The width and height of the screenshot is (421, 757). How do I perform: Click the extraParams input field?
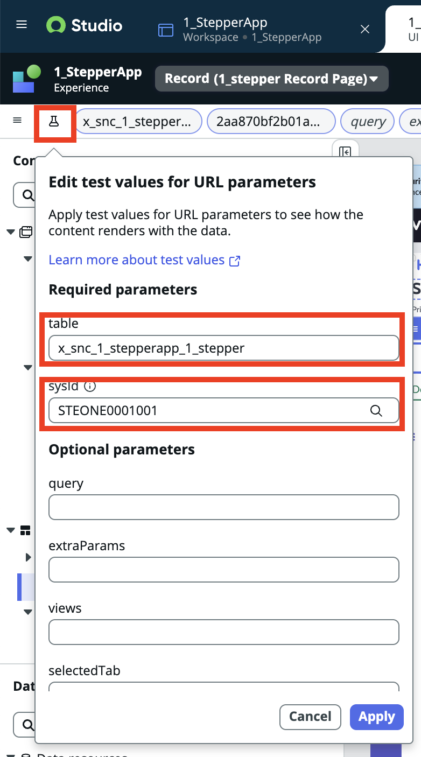(x=224, y=570)
